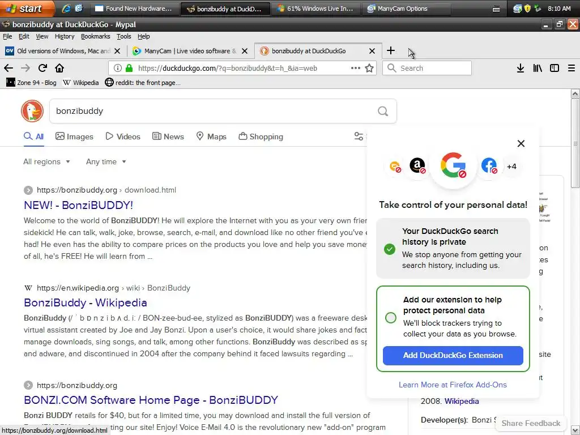Open the Tools menu
Screen dimensions: 580x435
(124, 36)
